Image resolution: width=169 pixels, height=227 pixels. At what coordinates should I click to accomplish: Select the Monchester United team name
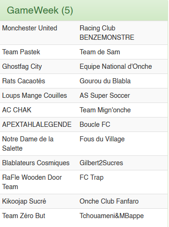[x=29, y=28]
